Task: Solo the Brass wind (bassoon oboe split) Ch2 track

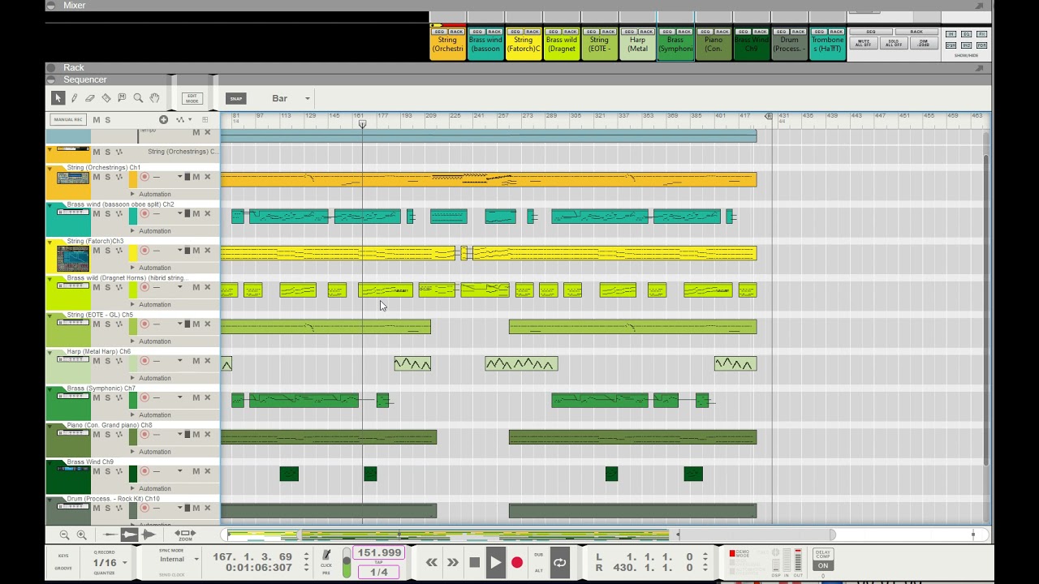Action: [107, 213]
